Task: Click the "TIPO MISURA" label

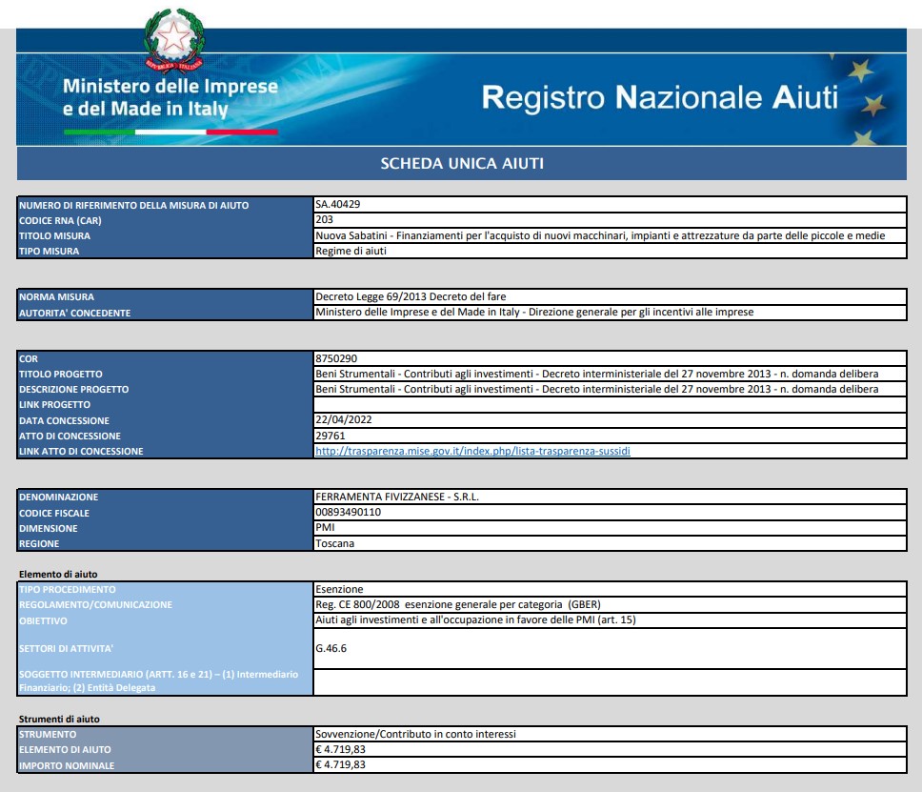Action: [x=49, y=252]
